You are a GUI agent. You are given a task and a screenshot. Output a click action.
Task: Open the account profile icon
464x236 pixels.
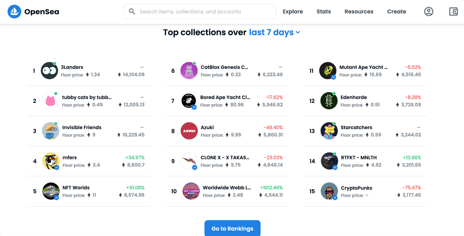click(429, 12)
